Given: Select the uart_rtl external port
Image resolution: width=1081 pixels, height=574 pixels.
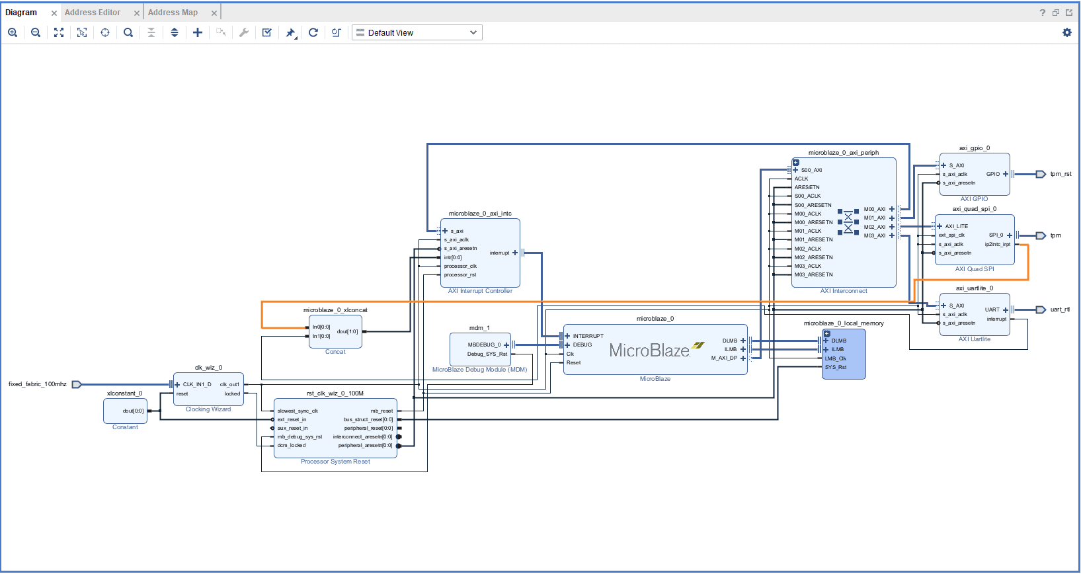Looking at the screenshot, I should (x=1041, y=309).
